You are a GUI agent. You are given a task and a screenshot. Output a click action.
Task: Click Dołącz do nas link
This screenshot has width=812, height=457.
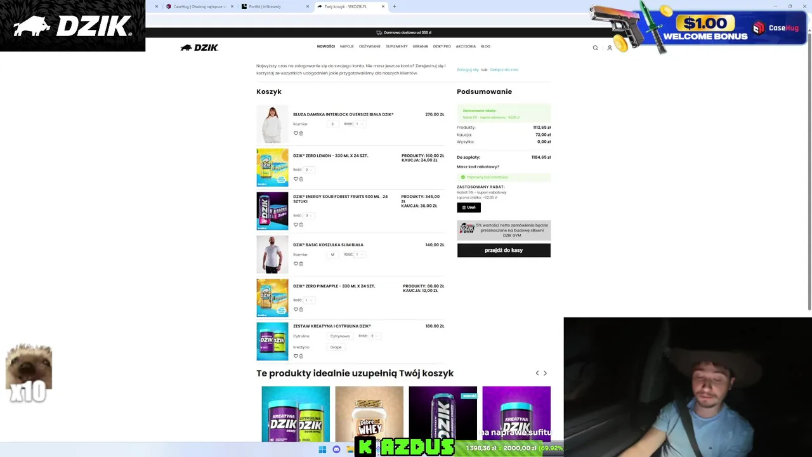(x=504, y=69)
